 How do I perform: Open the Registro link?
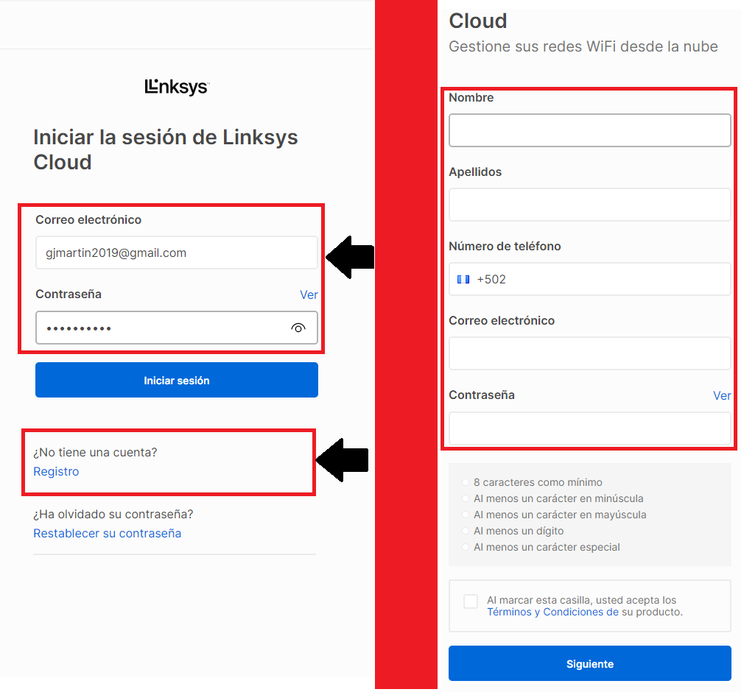click(56, 471)
